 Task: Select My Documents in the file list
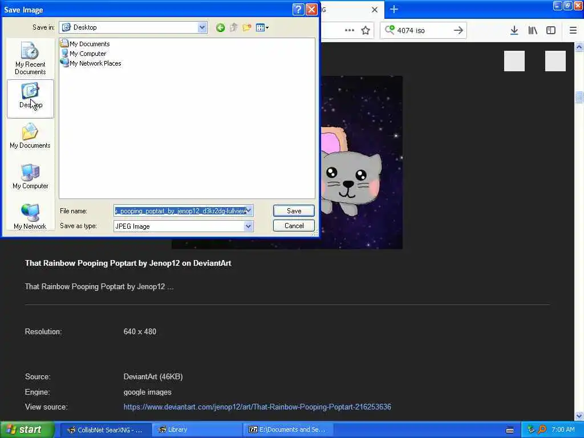pos(86,44)
